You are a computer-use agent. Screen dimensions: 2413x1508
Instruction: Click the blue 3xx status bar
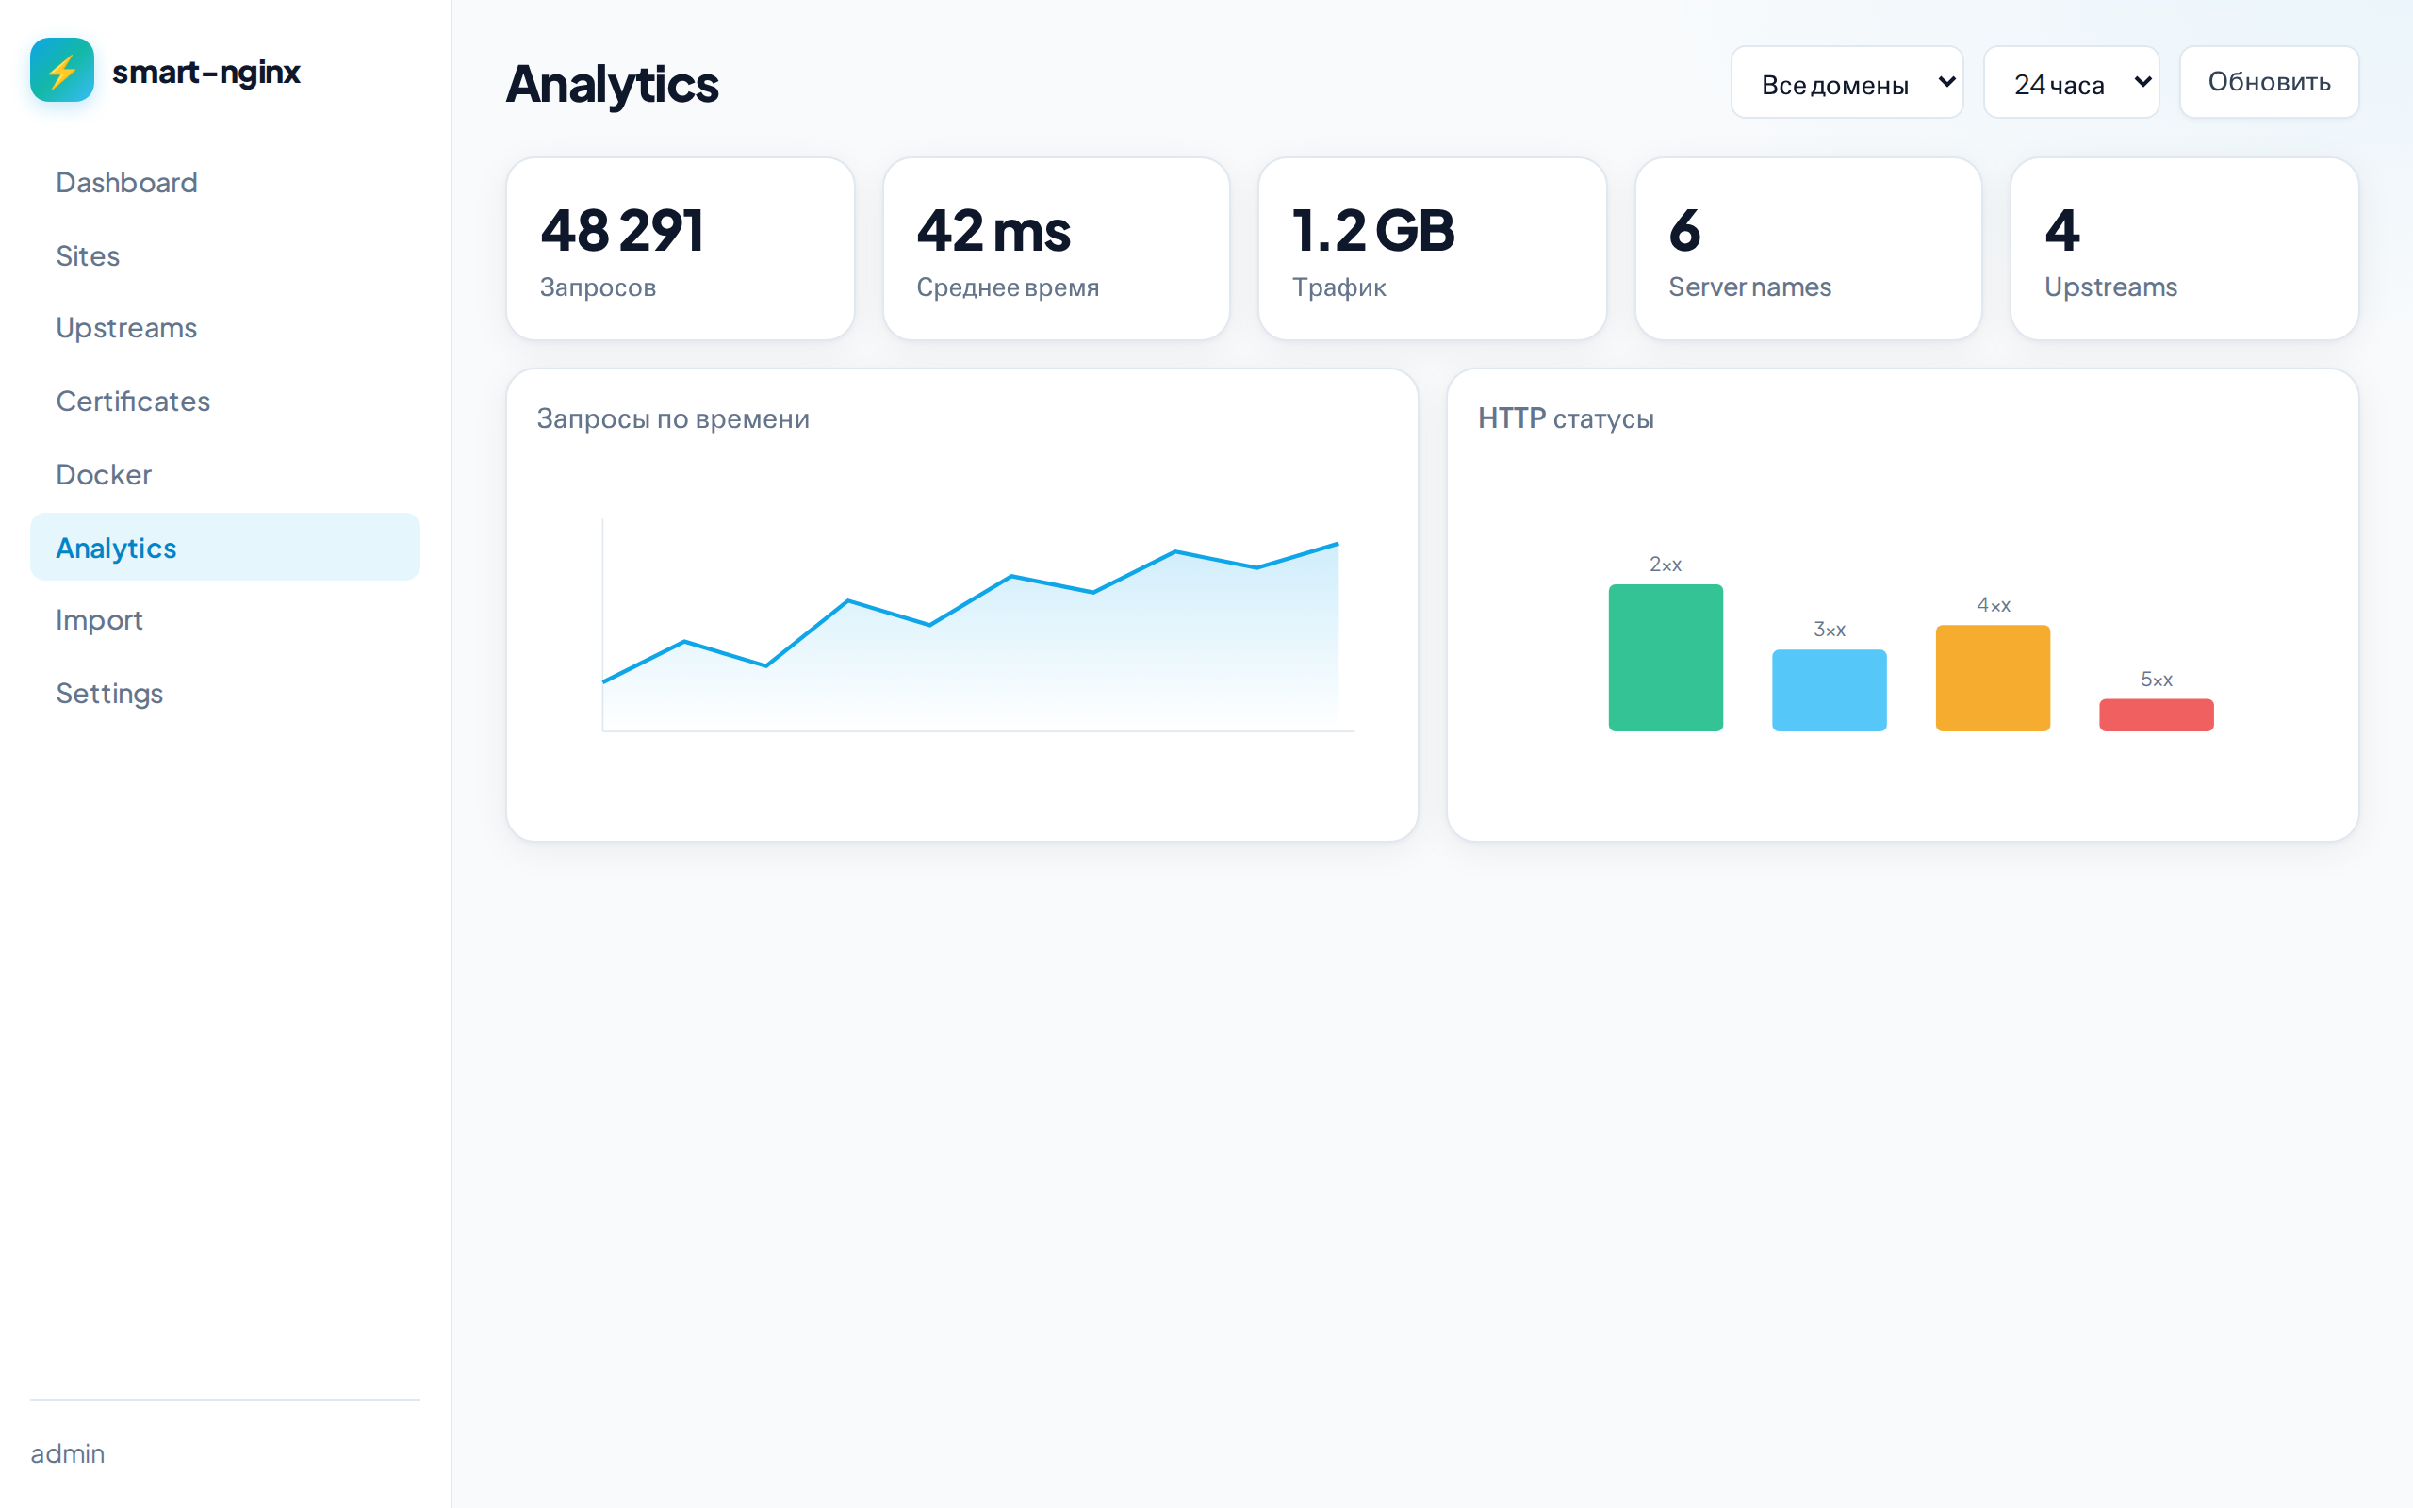1829,690
